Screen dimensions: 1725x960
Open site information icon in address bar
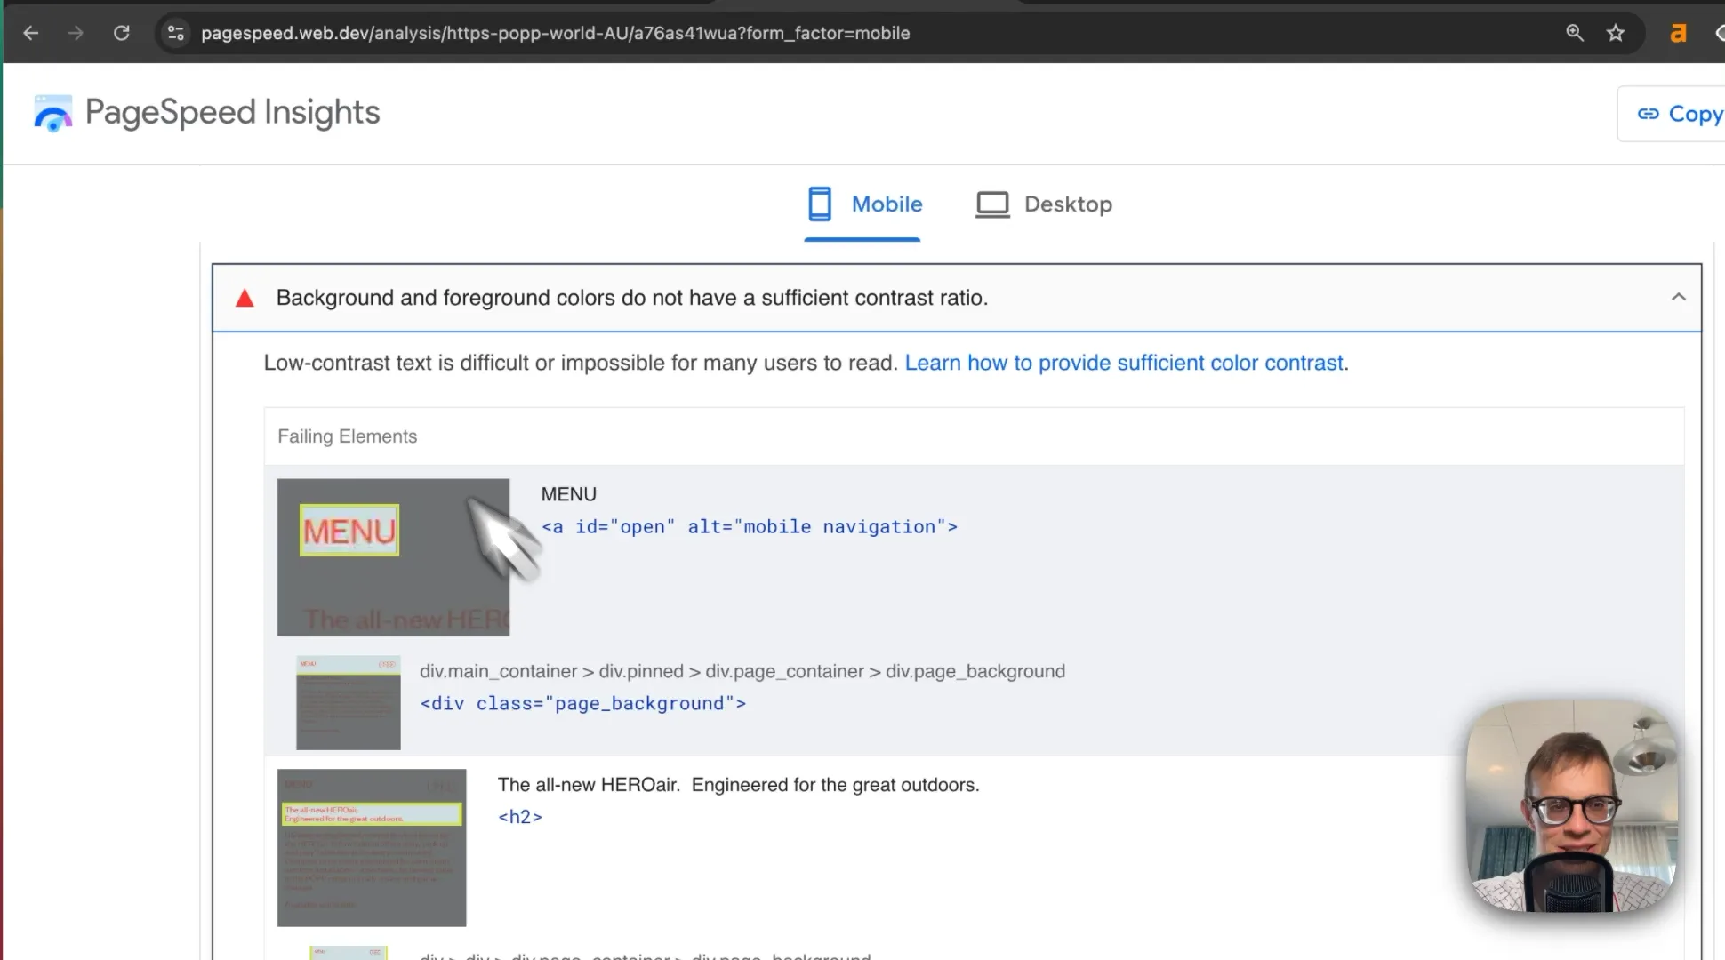(x=176, y=33)
